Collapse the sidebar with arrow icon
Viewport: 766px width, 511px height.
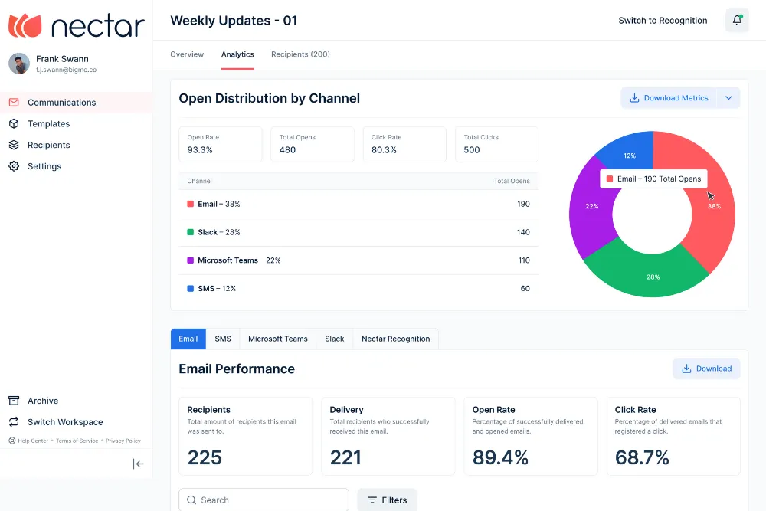click(x=138, y=464)
